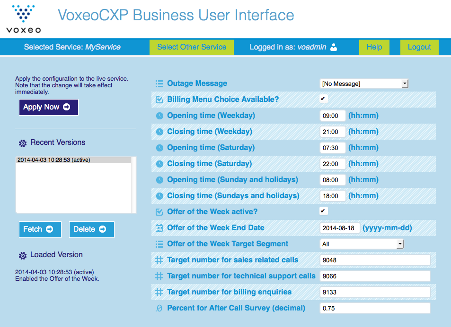Click the Closing time (Saturday) input field
This screenshot has height=327, width=451.
[333, 164]
